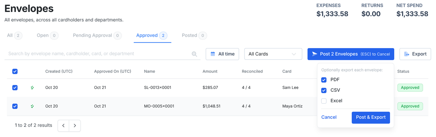Viewport: 436px width, 137px height.
Task: Click the Envelopes page heading
Action: pos(29,8)
